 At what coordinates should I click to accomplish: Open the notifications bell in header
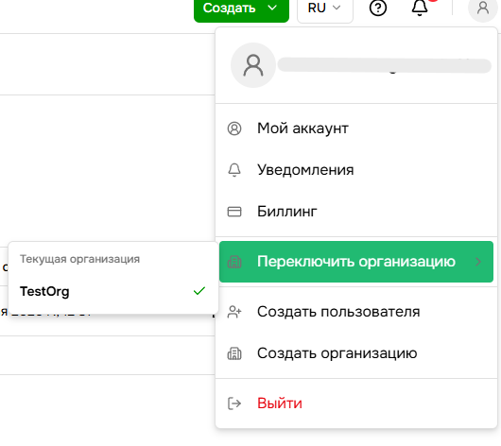click(x=420, y=8)
